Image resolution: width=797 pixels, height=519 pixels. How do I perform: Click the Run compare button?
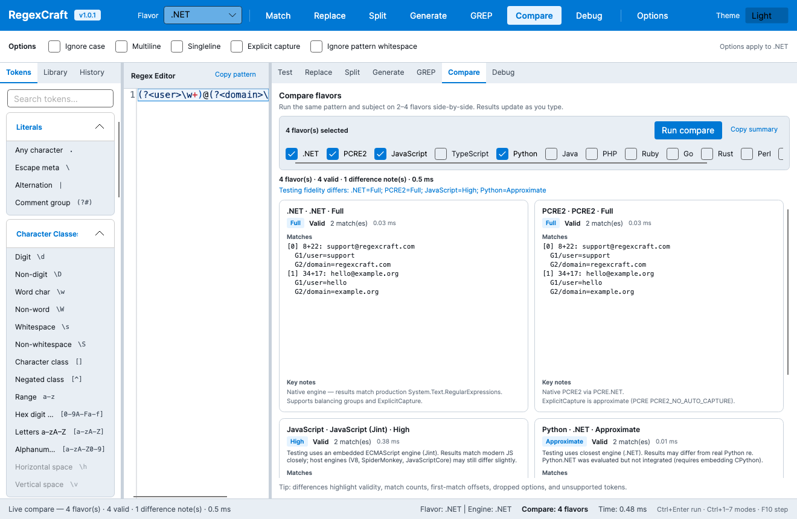688,130
